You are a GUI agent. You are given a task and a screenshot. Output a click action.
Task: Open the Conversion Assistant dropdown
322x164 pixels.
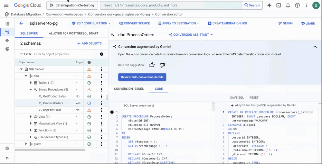coord(191,35)
